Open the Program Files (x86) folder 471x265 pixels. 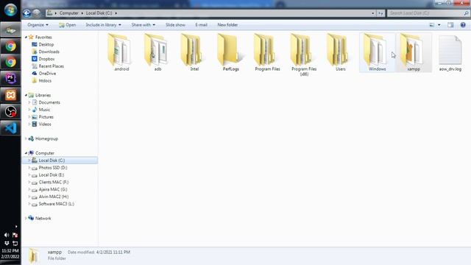(x=304, y=54)
